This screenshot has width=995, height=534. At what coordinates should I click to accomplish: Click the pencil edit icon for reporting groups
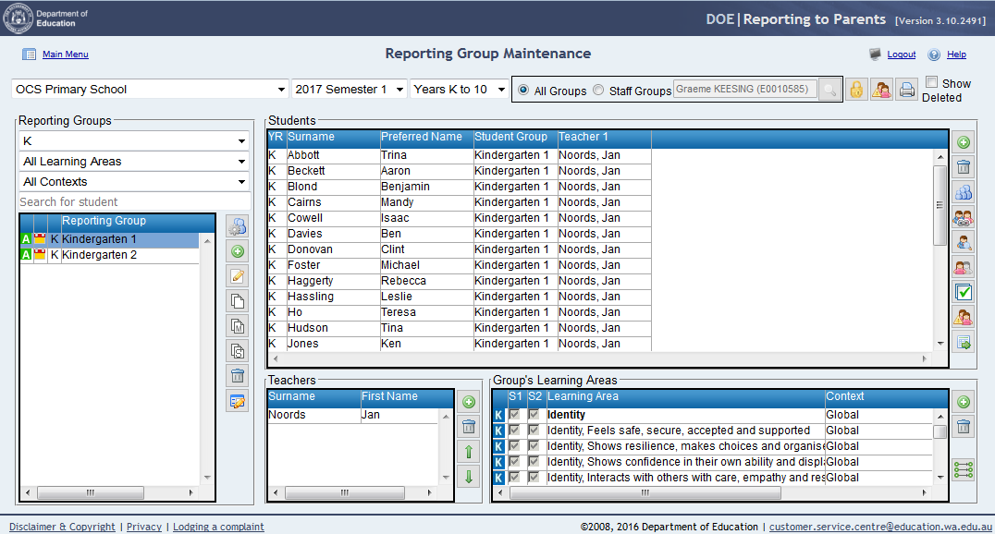238,276
